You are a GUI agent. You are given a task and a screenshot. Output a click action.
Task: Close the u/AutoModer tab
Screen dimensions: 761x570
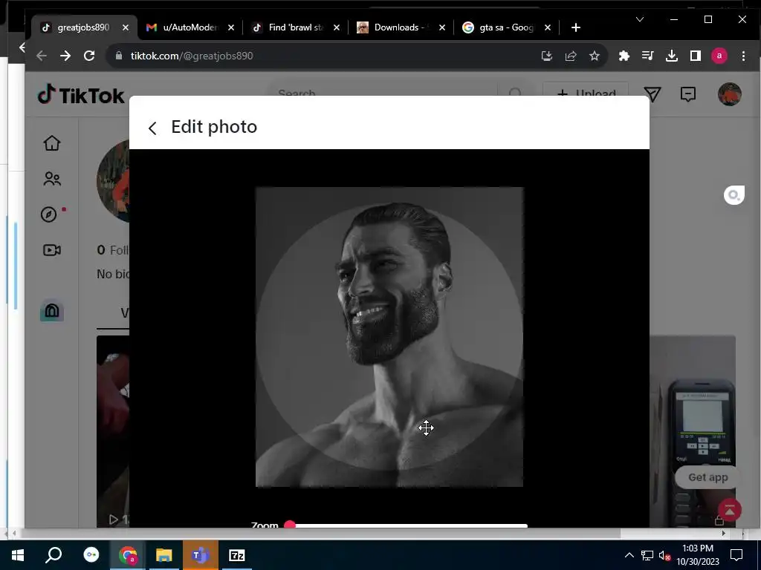[x=231, y=27]
